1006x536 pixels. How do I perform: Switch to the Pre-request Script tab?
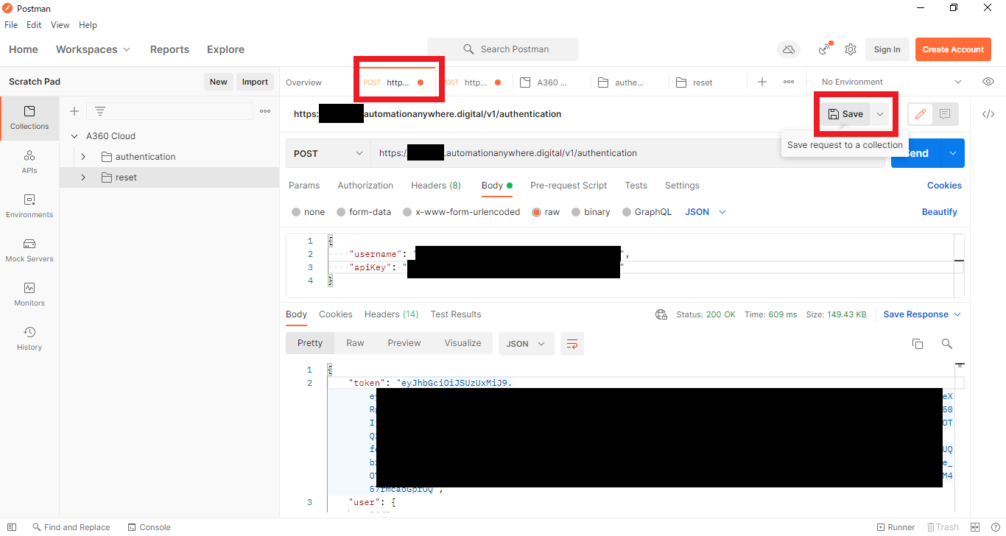[x=569, y=186]
